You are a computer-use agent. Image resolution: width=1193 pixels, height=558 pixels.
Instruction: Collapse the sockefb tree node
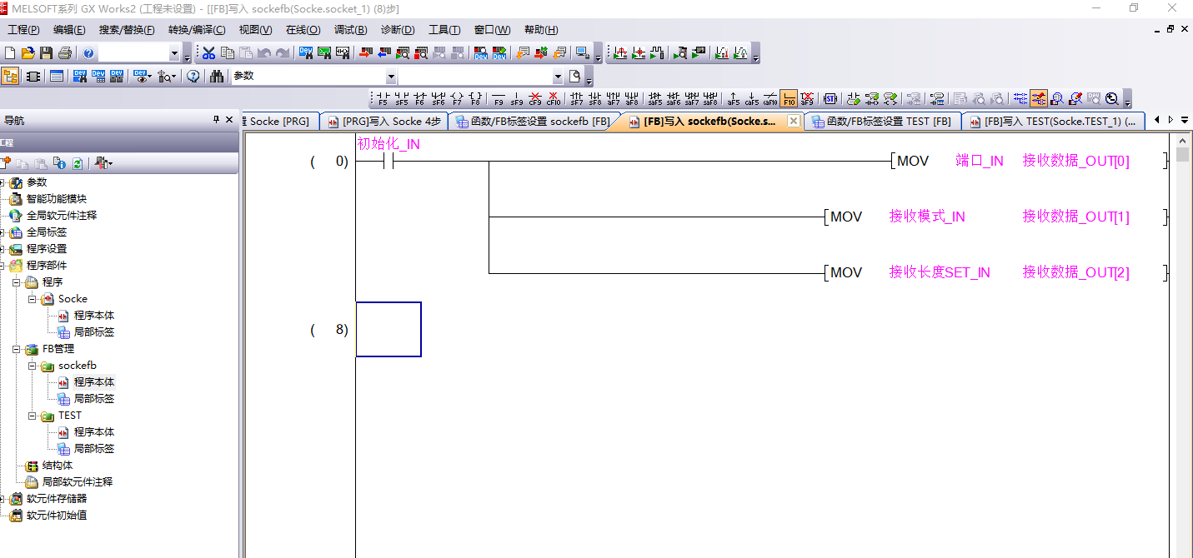[x=32, y=366]
